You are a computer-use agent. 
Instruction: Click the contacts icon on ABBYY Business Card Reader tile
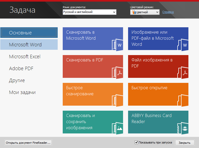(183, 128)
